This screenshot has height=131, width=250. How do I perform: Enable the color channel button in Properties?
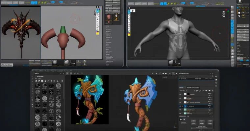click(x=193, y=121)
